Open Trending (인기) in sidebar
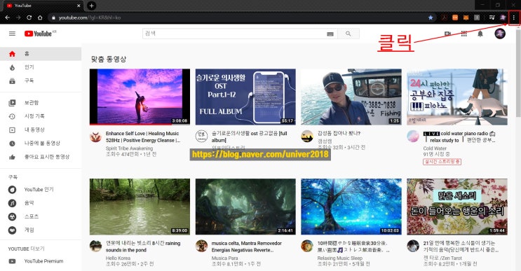This screenshot has width=521, height=271. [x=41, y=67]
